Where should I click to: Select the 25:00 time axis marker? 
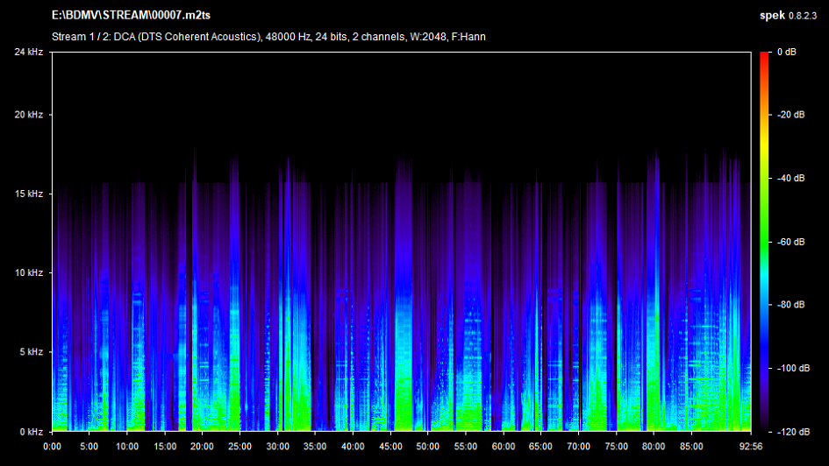(x=240, y=445)
